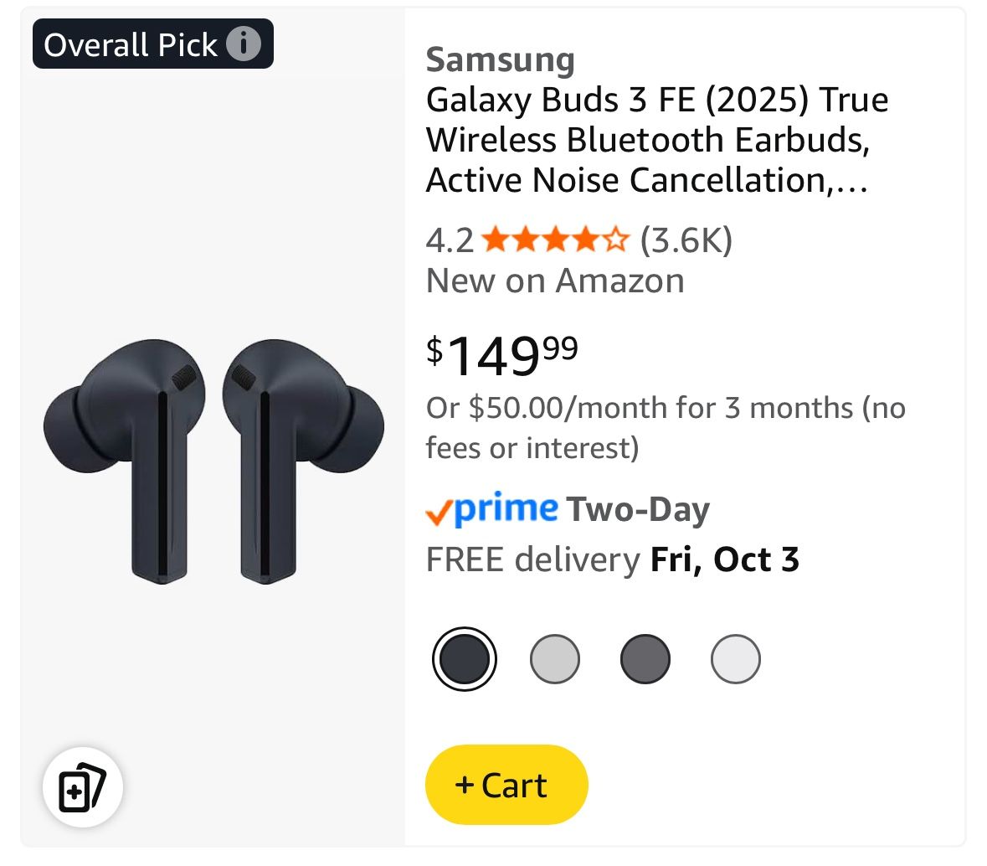Click the Galaxy Buds earbuds product image
This screenshot has width=987, height=866.
[213, 462]
